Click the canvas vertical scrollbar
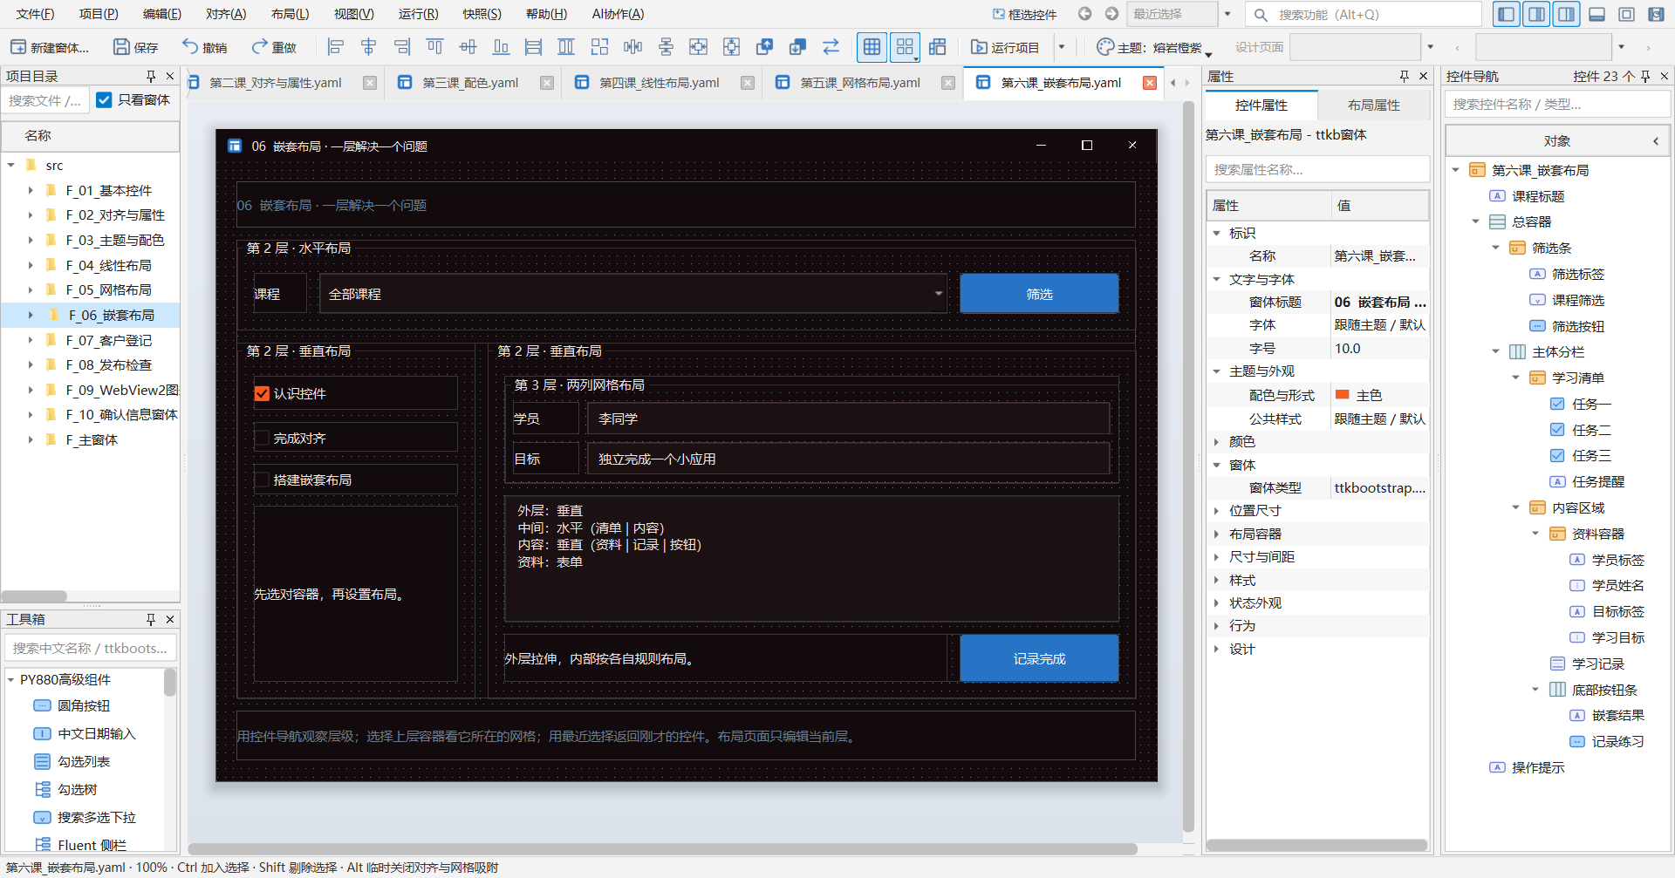Screen dimensions: 1675x878 coord(1188,466)
